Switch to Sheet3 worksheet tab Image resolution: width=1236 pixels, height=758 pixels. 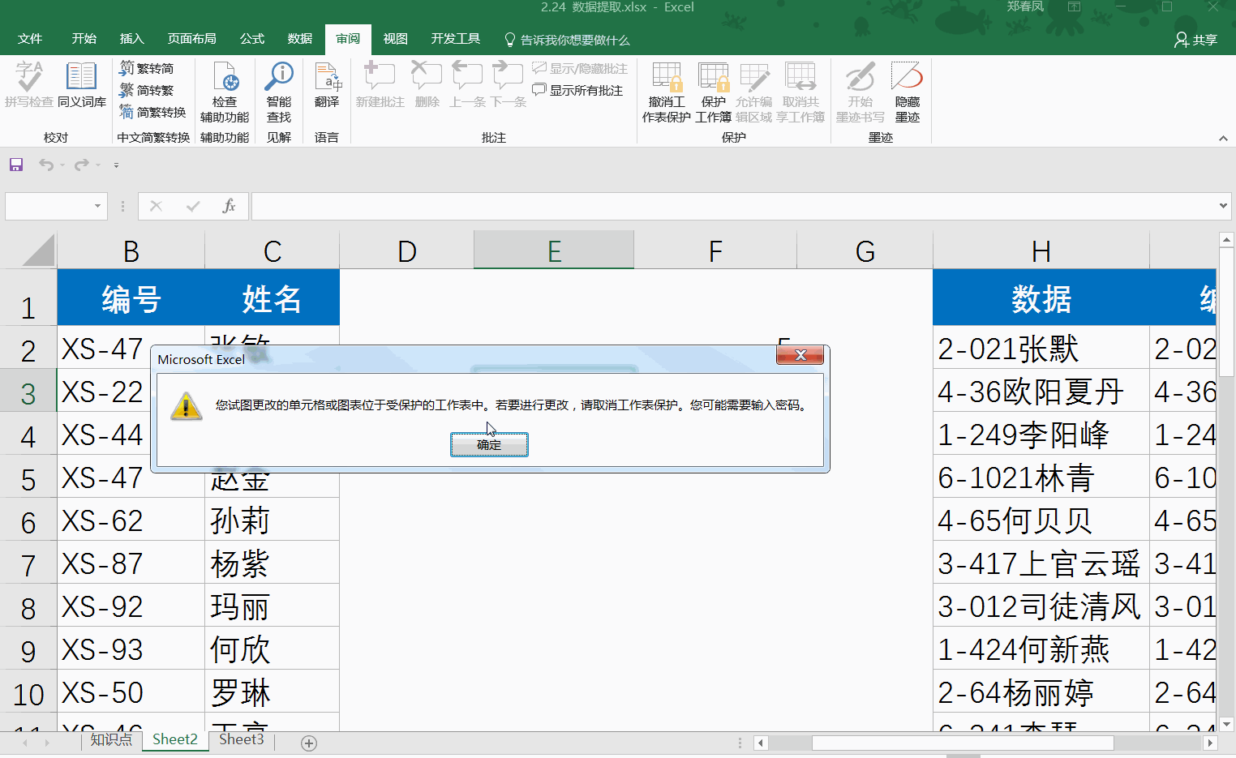tap(241, 739)
